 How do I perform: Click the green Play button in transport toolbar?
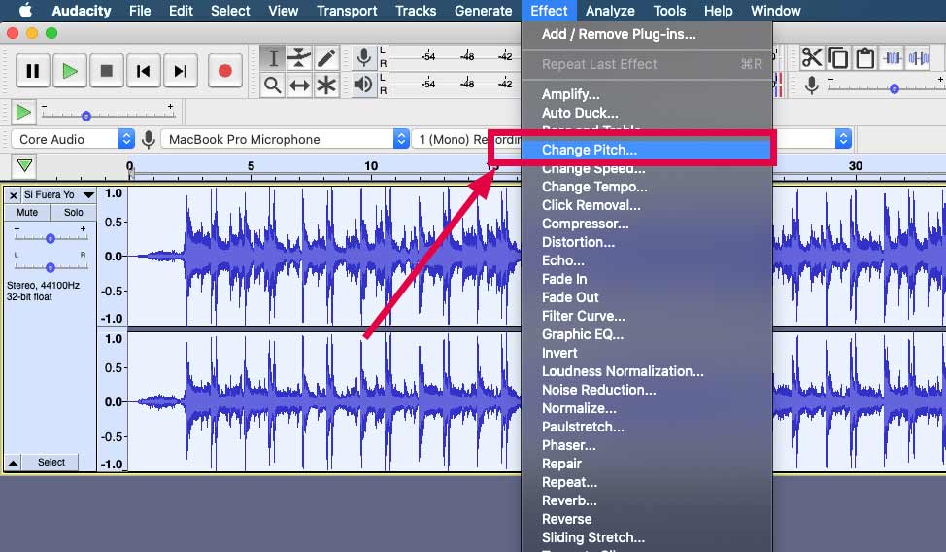click(x=70, y=71)
